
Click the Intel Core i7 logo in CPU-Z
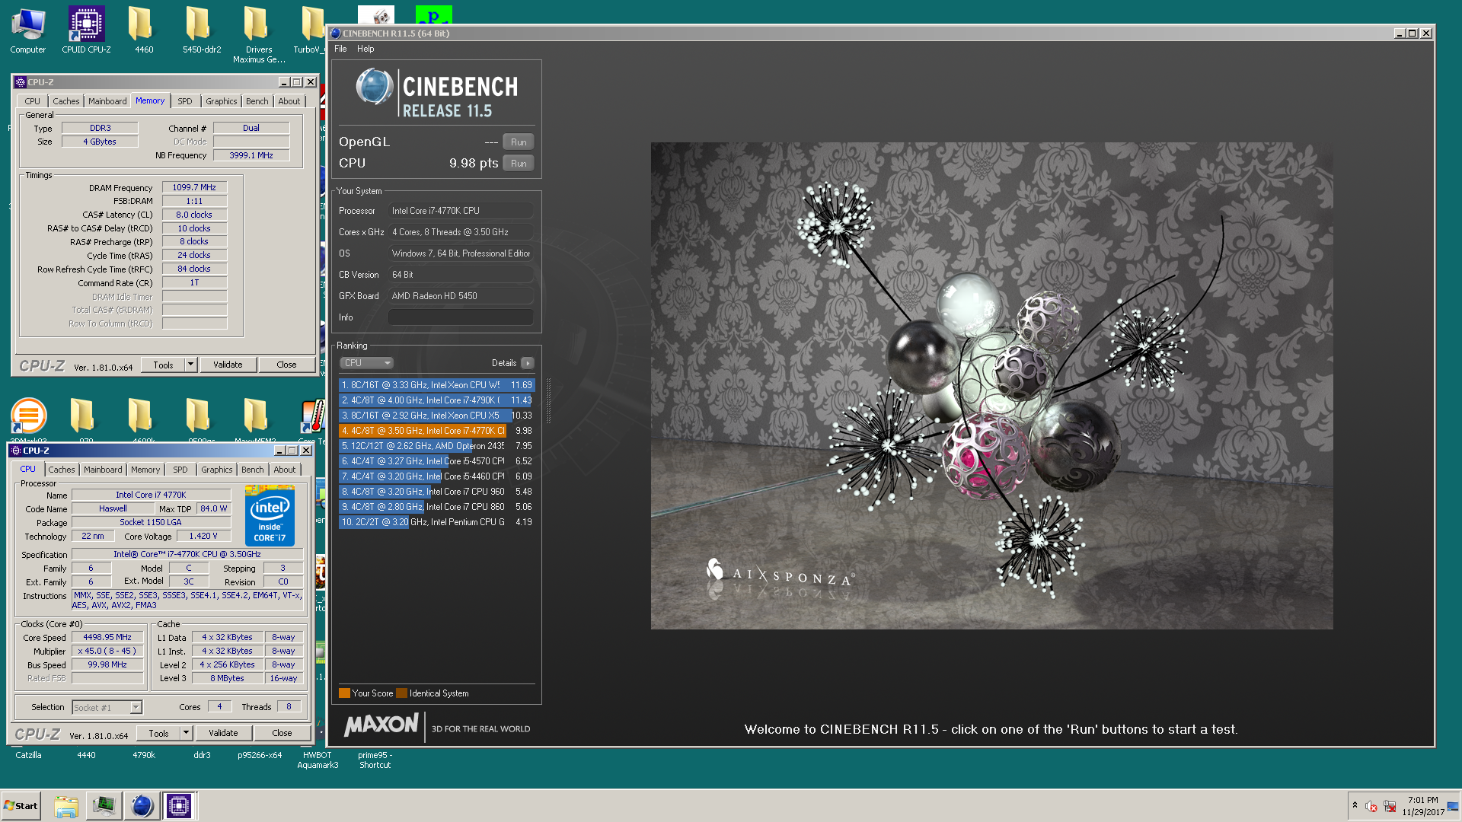coord(270,518)
